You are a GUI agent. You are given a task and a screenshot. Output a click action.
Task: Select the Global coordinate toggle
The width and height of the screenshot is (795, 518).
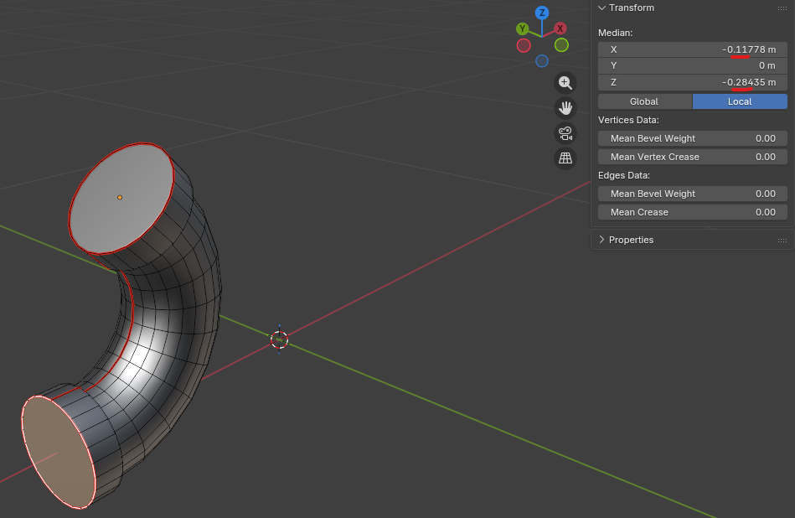tap(644, 101)
